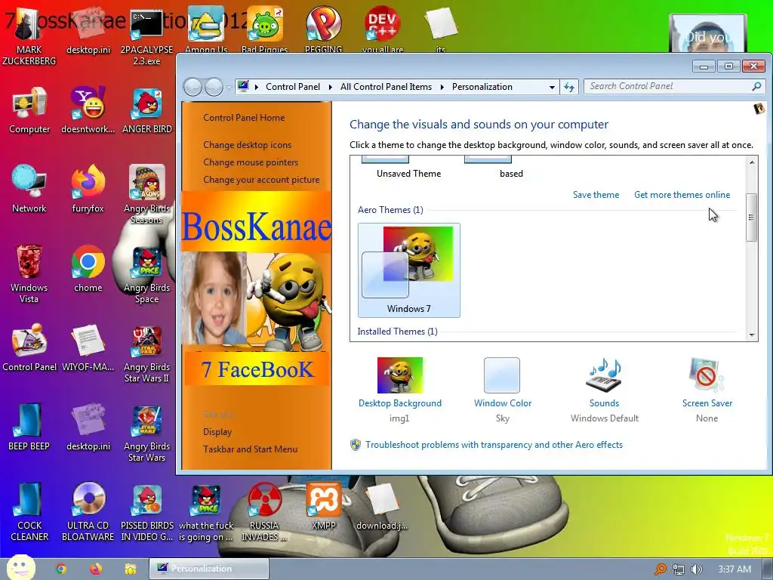Open the Windows Vista recycle bin icon
Screen dimensions: 773x580
29,273
